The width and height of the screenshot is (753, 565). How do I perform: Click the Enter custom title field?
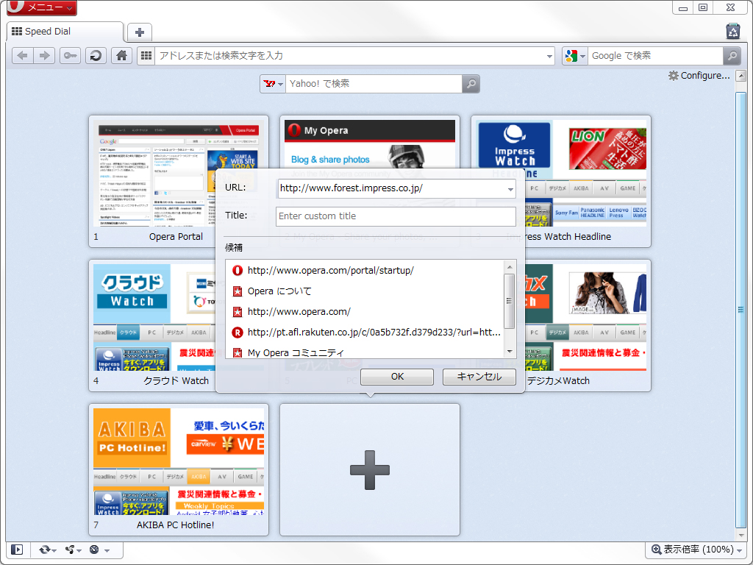tap(396, 216)
